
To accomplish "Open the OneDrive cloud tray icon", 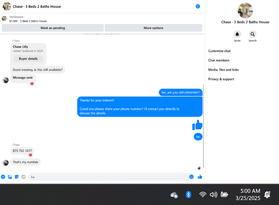I will click(174, 195).
